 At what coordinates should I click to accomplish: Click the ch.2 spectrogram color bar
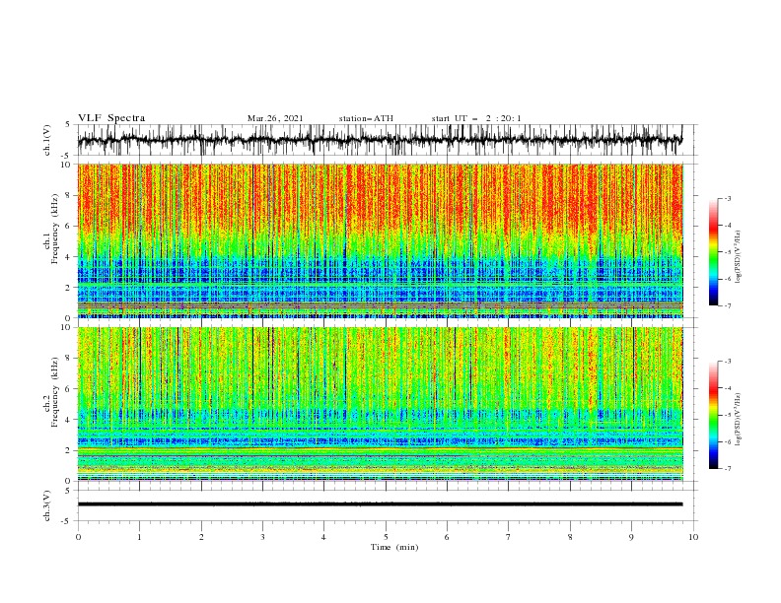coord(713,415)
